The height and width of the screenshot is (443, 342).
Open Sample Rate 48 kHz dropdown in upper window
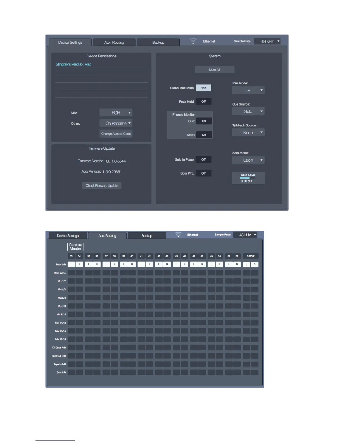(267, 41)
